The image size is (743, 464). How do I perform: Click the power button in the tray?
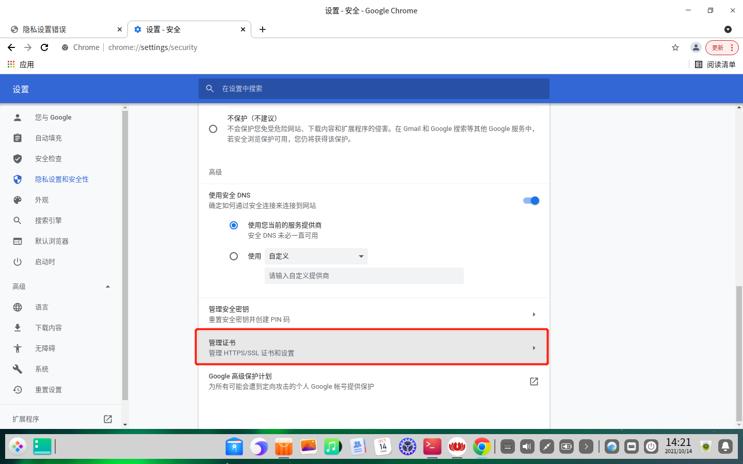coord(651,446)
